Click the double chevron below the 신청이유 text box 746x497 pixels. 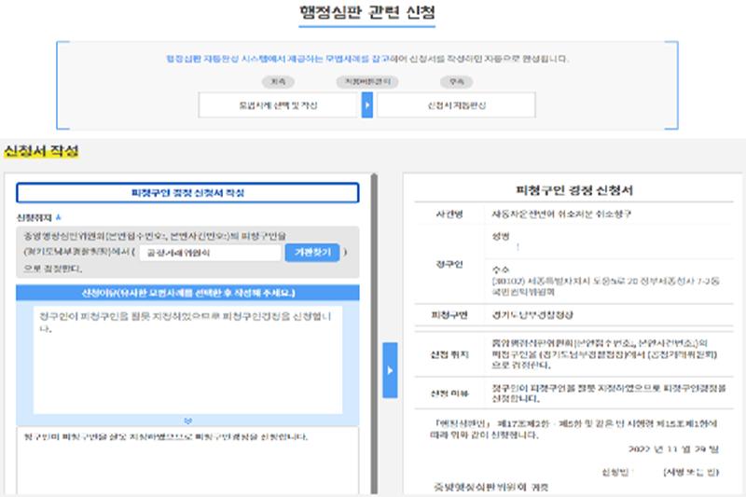coord(187,421)
